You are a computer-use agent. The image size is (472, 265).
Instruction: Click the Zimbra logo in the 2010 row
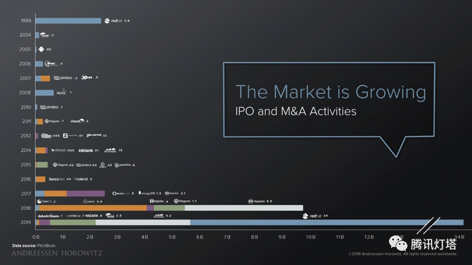point(49,107)
